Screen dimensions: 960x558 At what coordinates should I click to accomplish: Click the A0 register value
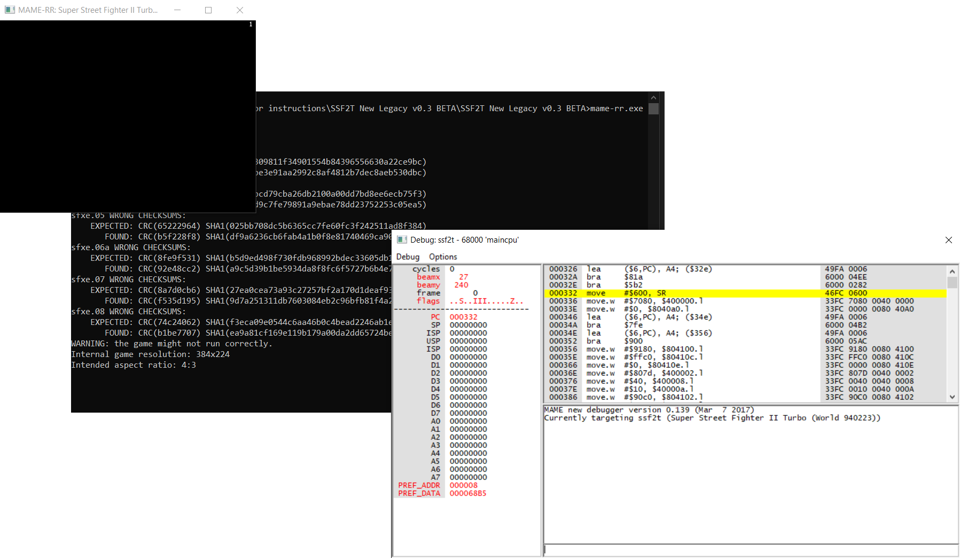point(468,421)
